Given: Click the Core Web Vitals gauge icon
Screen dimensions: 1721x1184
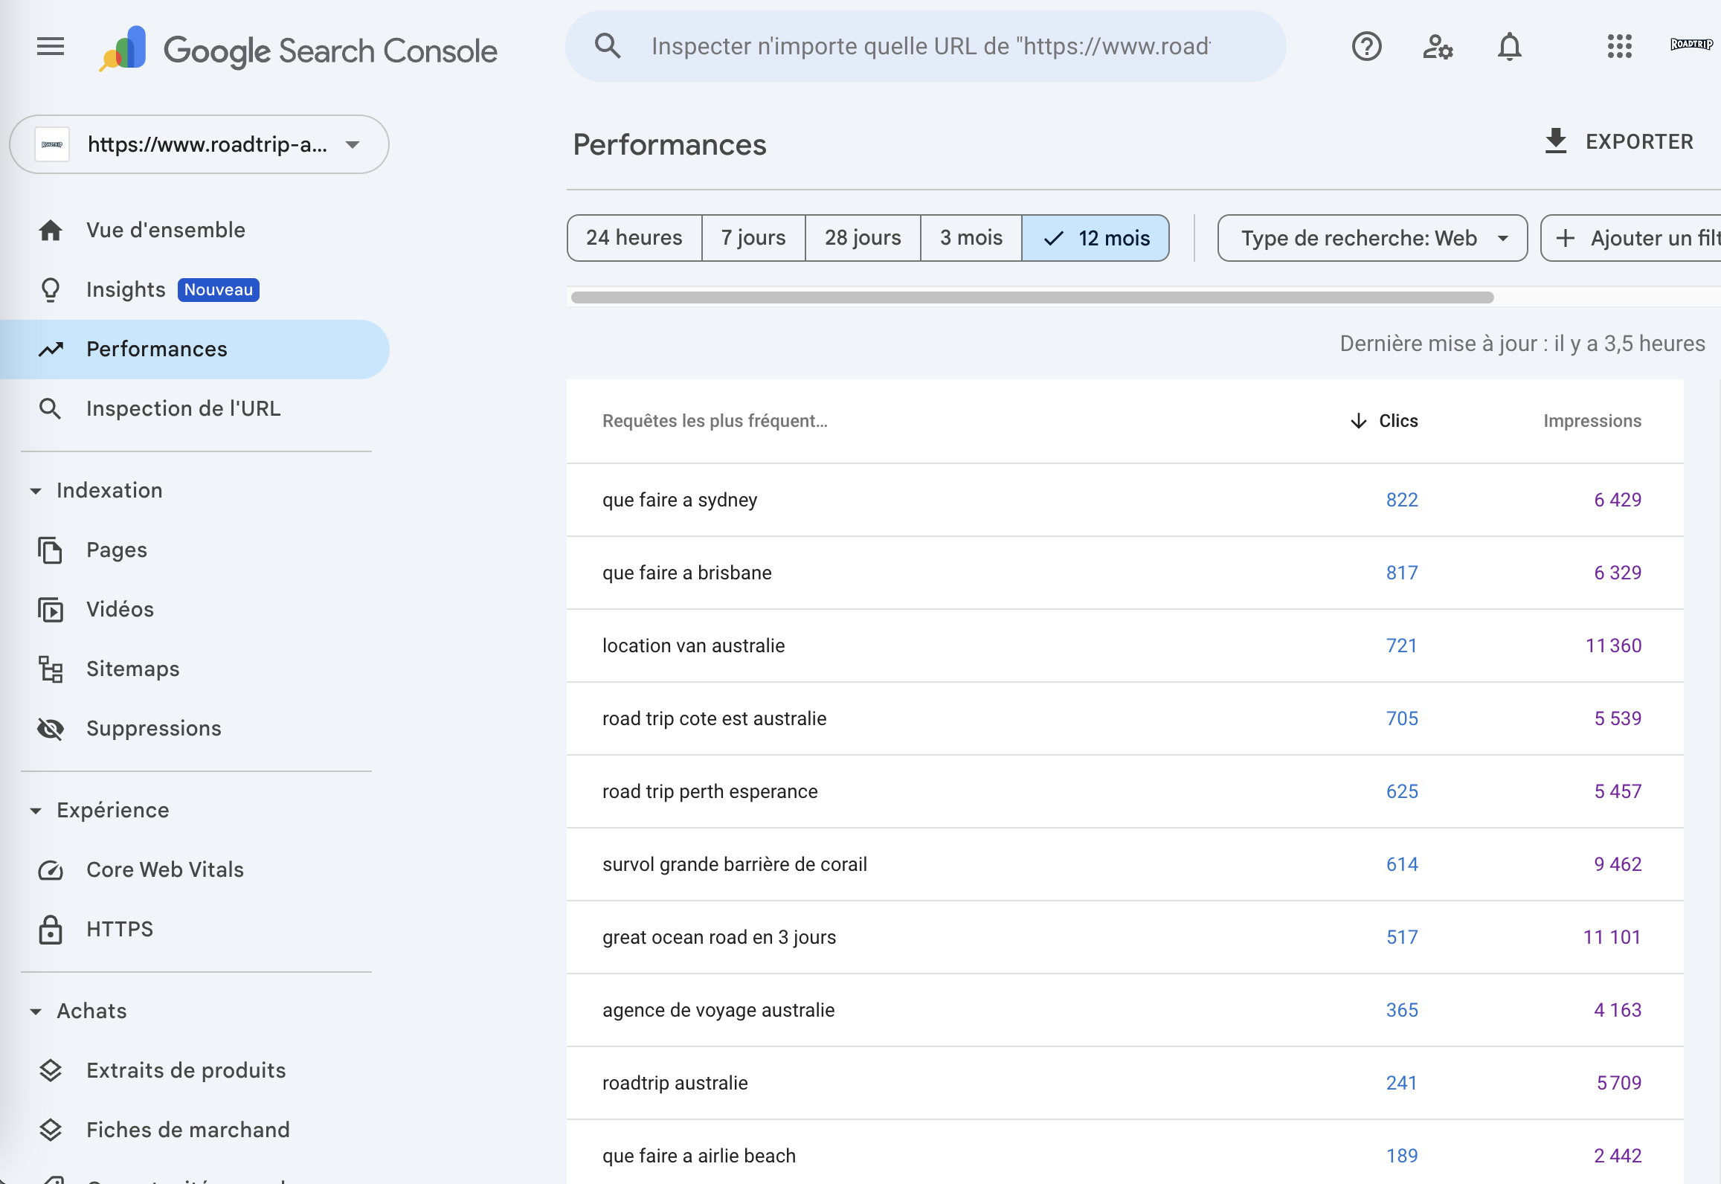Looking at the screenshot, I should click(51, 869).
